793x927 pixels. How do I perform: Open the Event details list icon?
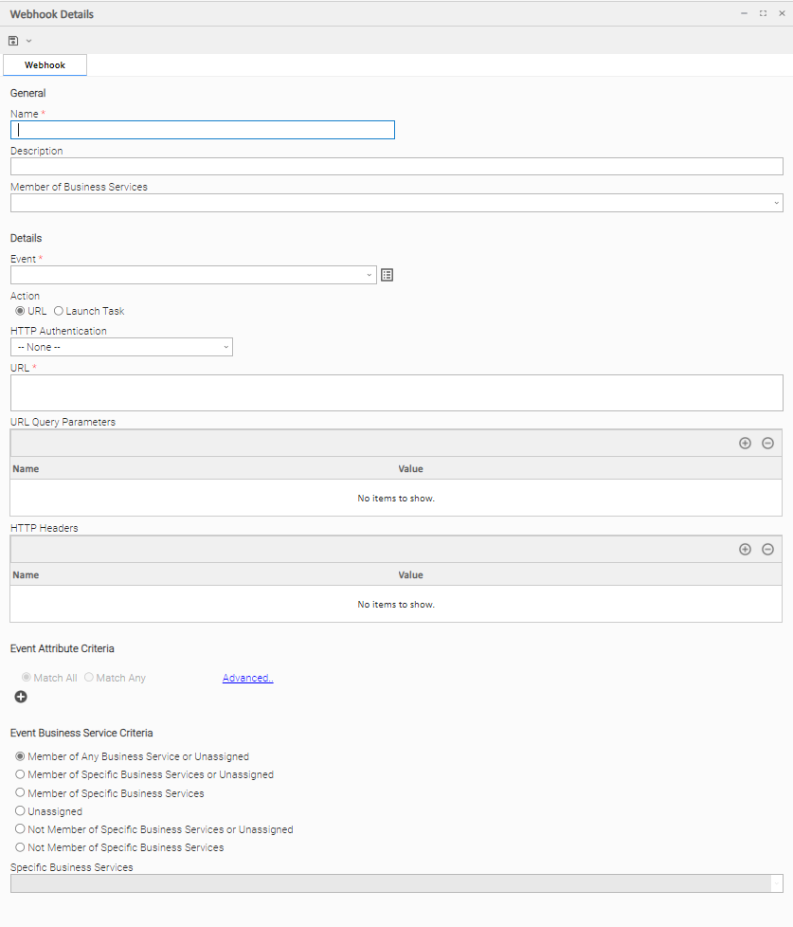point(387,275)
